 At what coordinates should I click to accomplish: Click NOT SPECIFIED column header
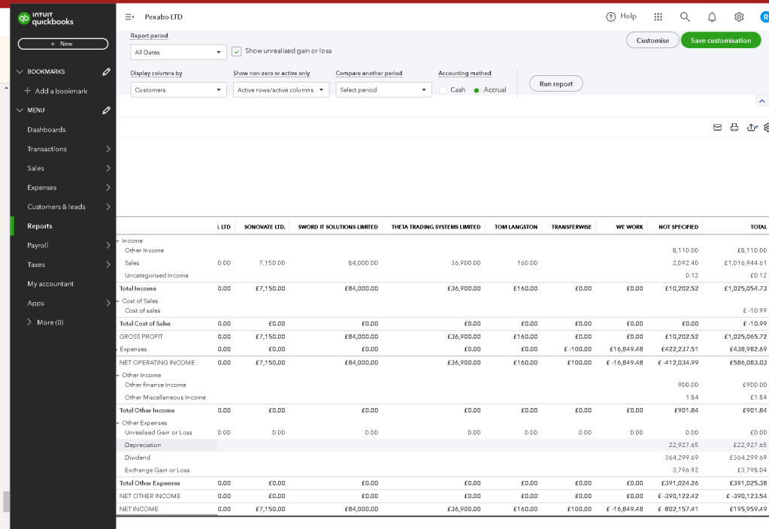pos(678,227)
